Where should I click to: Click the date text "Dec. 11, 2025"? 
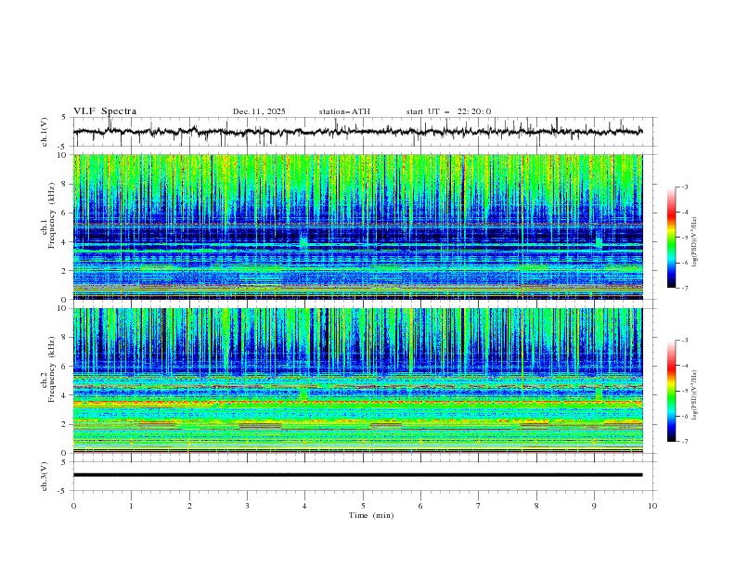pos(259,111)
